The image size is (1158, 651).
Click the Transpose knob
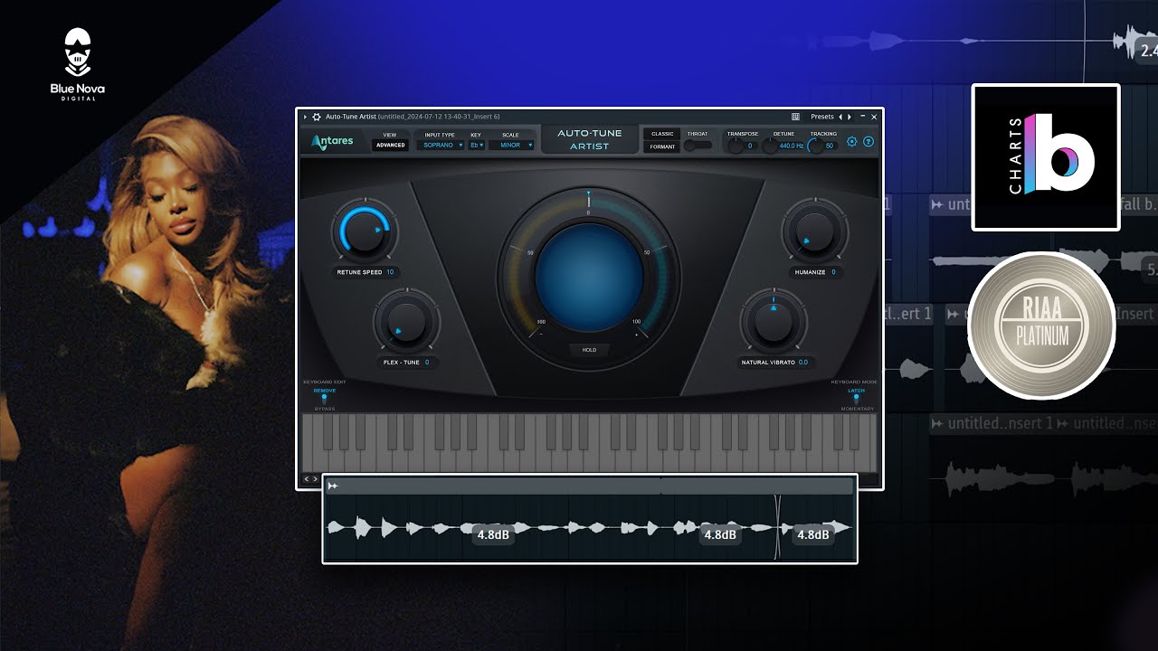[737, 146]
